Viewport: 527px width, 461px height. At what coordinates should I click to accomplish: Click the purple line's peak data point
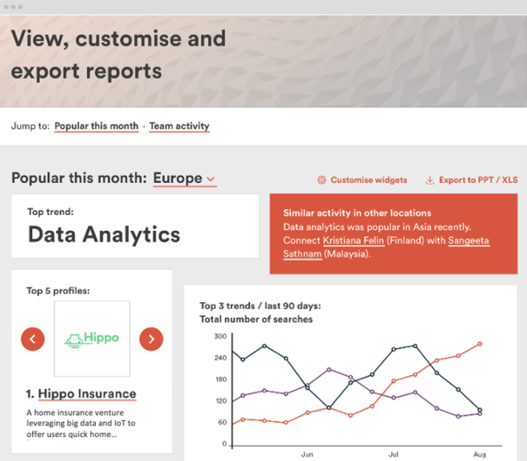coord(329,370)
